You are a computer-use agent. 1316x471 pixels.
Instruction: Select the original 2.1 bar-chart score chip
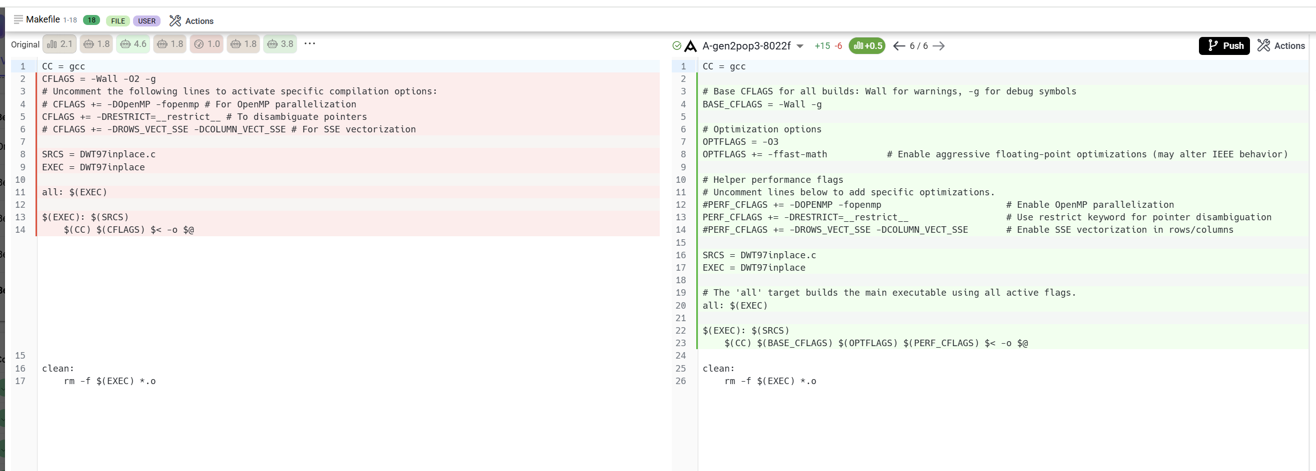(60, 44)
